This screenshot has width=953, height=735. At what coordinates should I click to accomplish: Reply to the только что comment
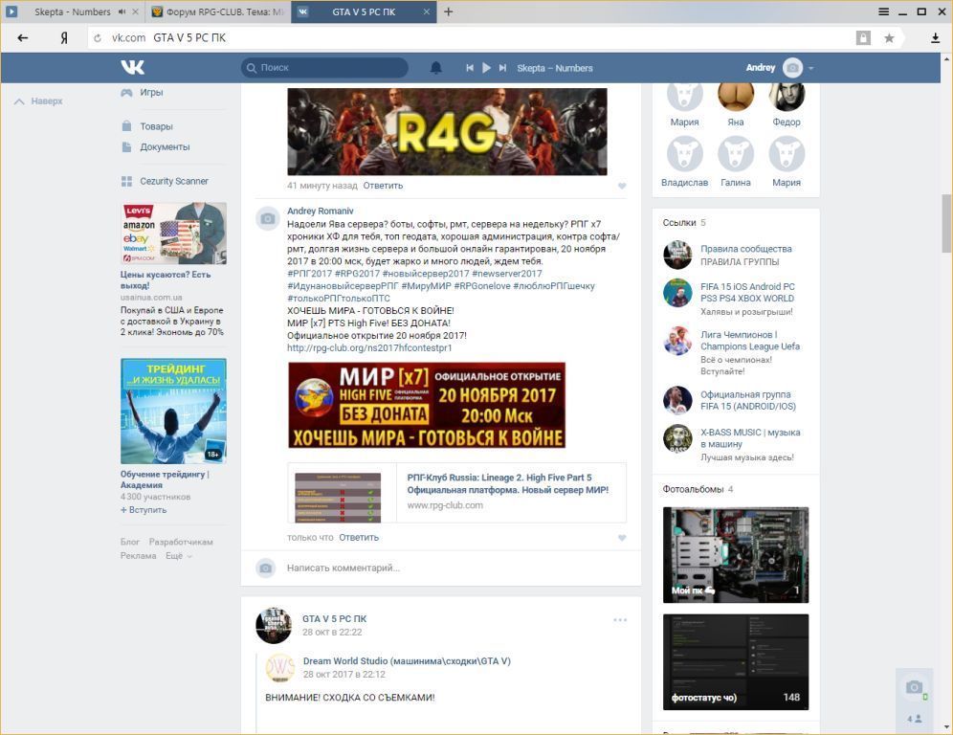[359, 538]
